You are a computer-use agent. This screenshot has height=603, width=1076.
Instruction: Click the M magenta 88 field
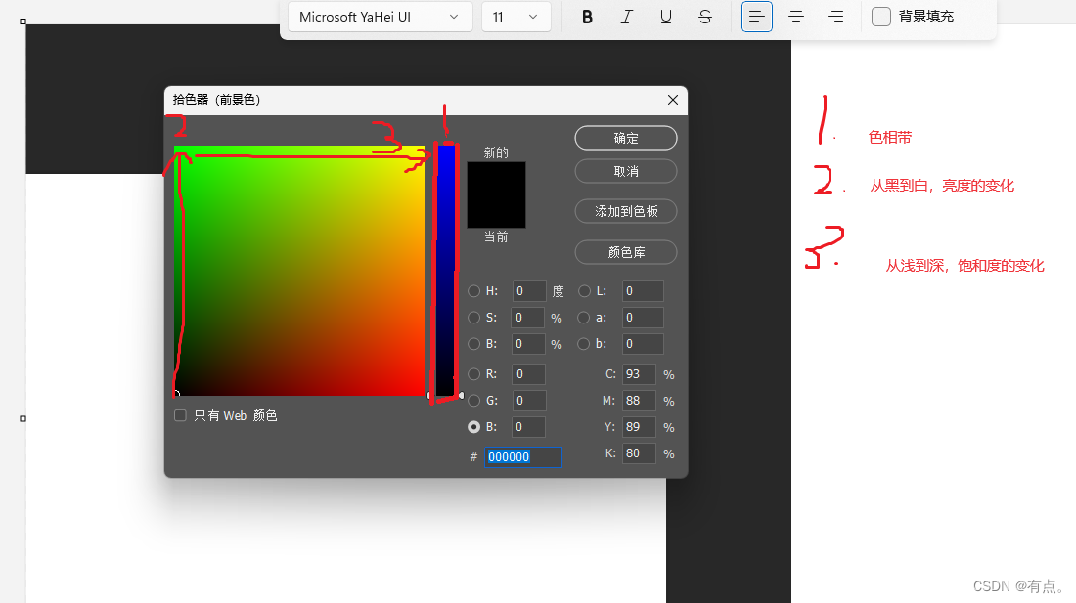[639, 400]
